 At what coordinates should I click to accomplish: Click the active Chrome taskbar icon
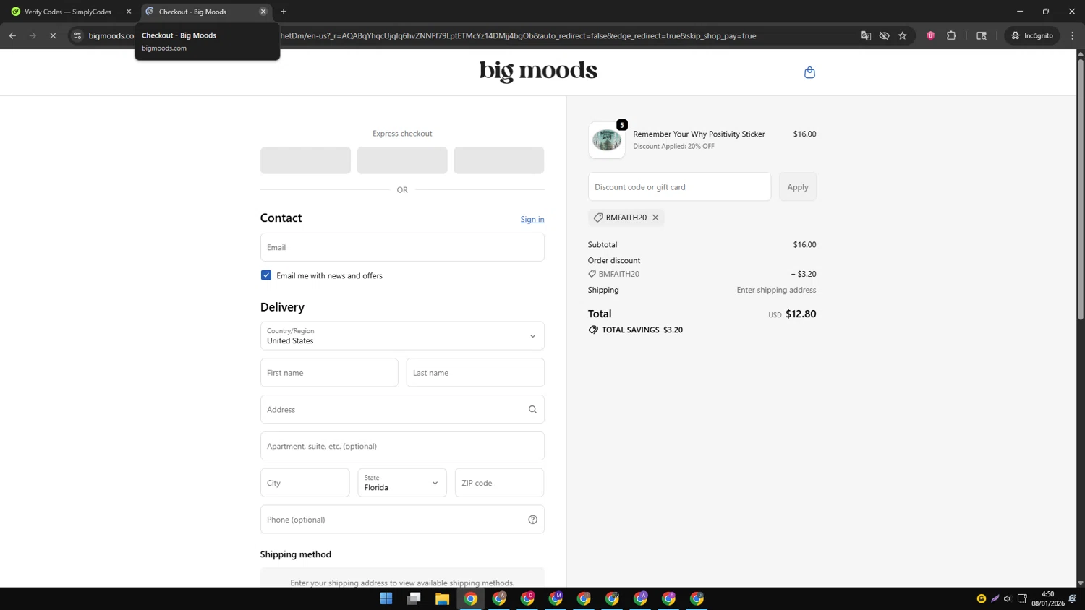471,598
